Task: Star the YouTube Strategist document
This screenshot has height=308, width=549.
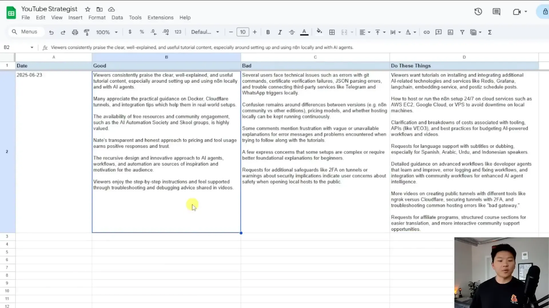Action: [x=88, y=9]
